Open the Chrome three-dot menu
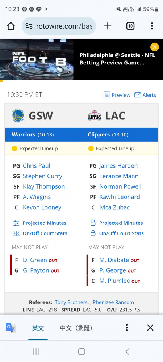 tap(152, 26)
